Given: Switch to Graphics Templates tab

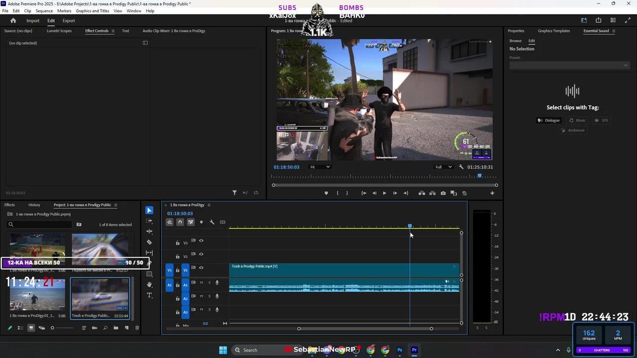Looking at the screenshot, I should (554, 31).
